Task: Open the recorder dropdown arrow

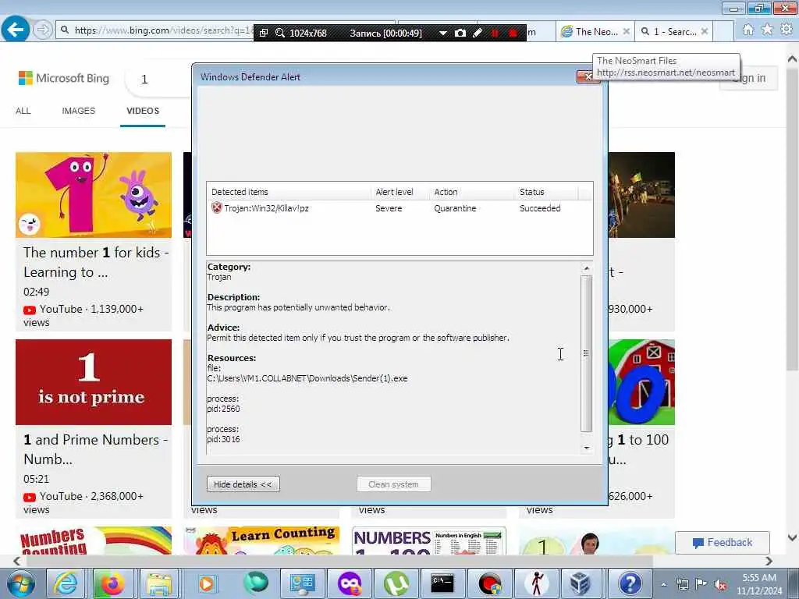Action: click(443, 33)
